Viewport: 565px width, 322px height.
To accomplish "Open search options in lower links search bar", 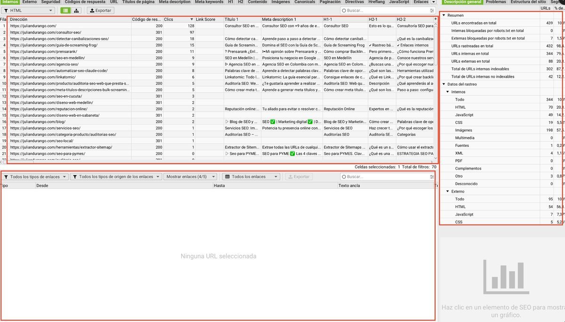I will [432, 177].
